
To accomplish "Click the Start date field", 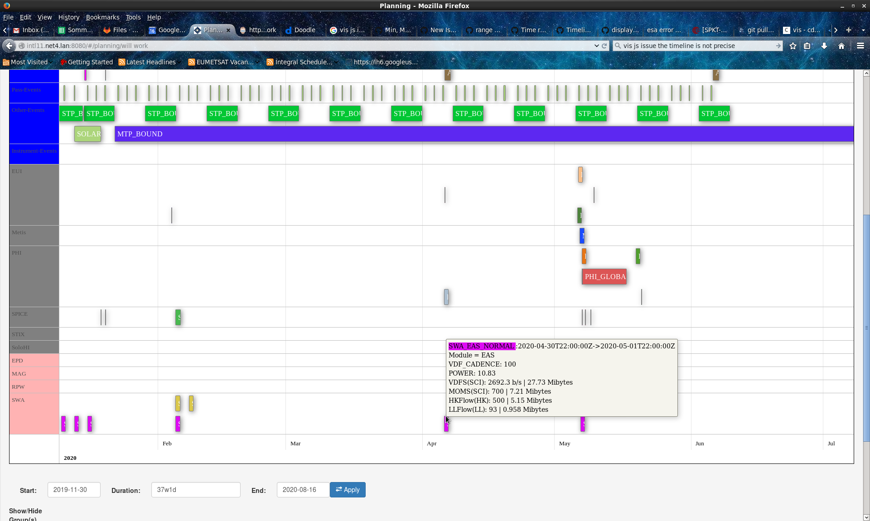I will pyautogui.click(x=74, y=490).
